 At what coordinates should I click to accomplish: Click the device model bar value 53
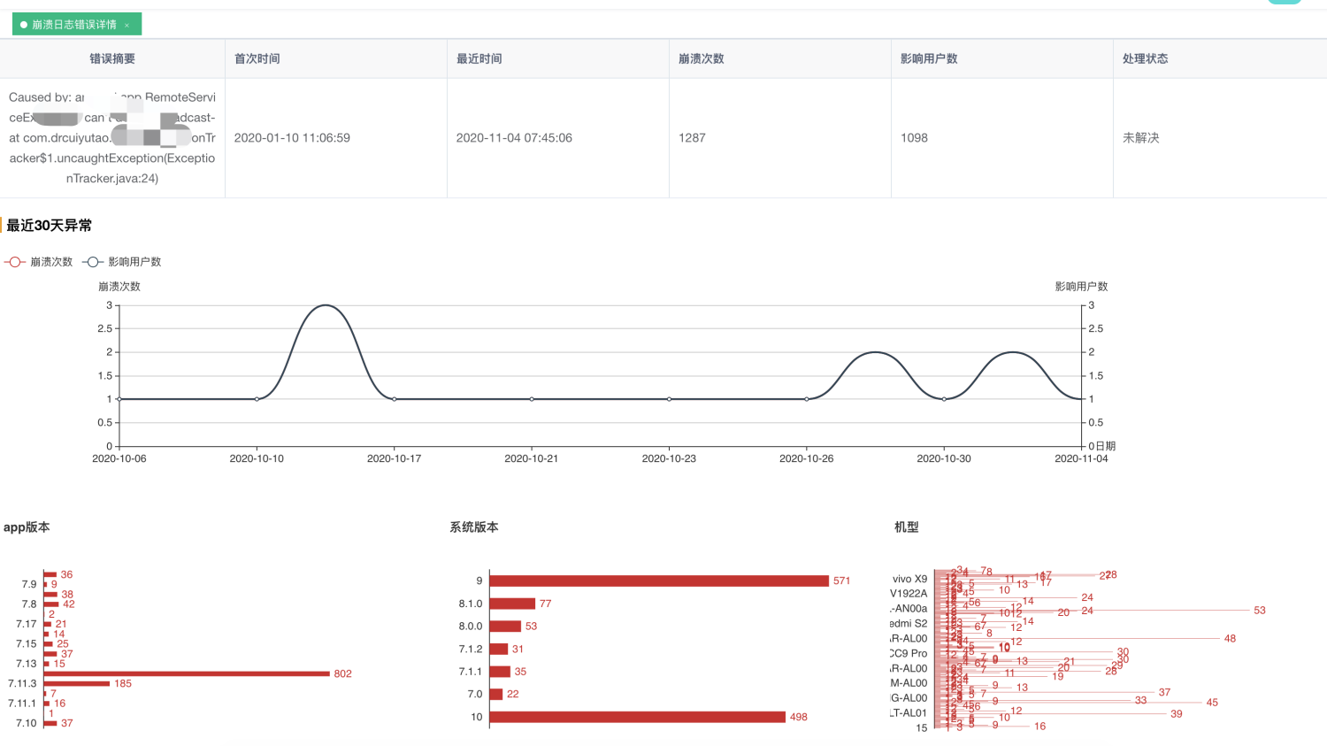click(x=1260, y=611)
